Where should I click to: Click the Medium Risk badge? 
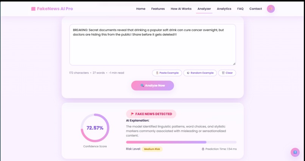click(x=152, y=149)
